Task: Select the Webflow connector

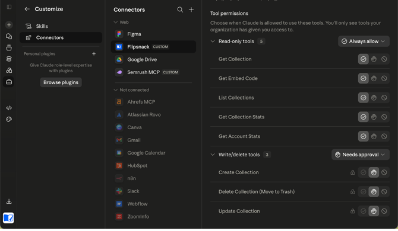Action: click(153, 204)
